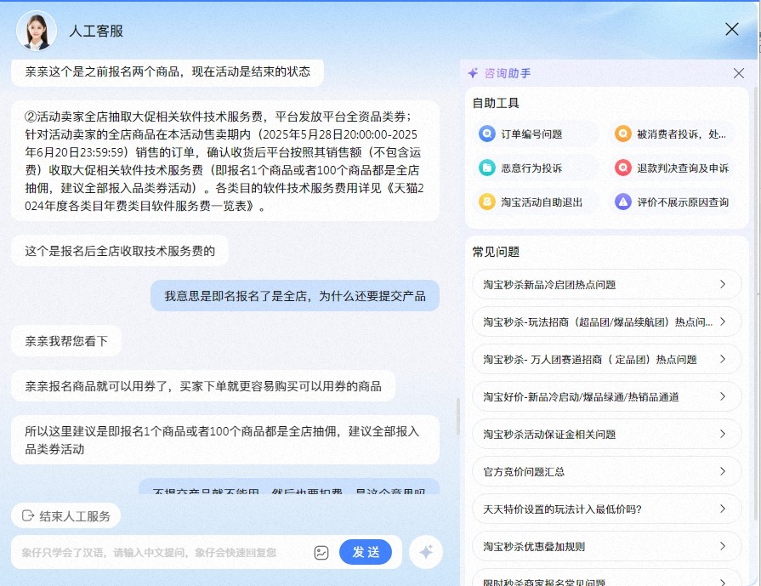Image resolution: width=761 pixels, height=586 pixels.
Task: Click the sparkle assistant icon near 发送 button
Action: pos(425,552)
